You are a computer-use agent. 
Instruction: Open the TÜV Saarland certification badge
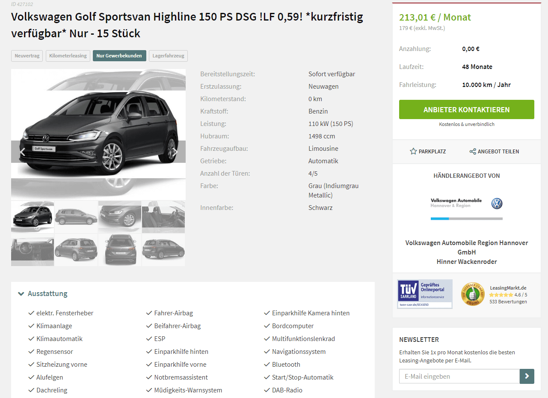[x=425, y=294]
